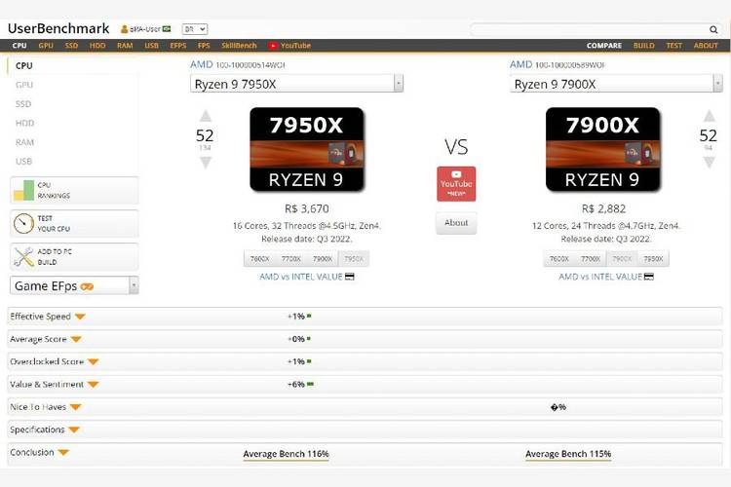Screen dimensions: 731x487
Task: Open the GPU tab in the nav bar
Action: 46,45
